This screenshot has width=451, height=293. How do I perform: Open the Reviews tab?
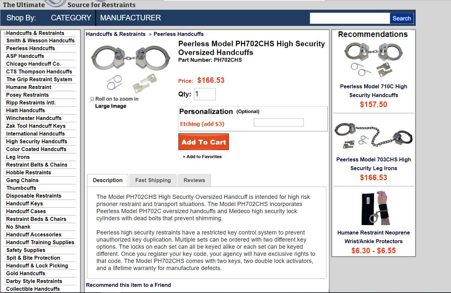[x=194, y=180]
